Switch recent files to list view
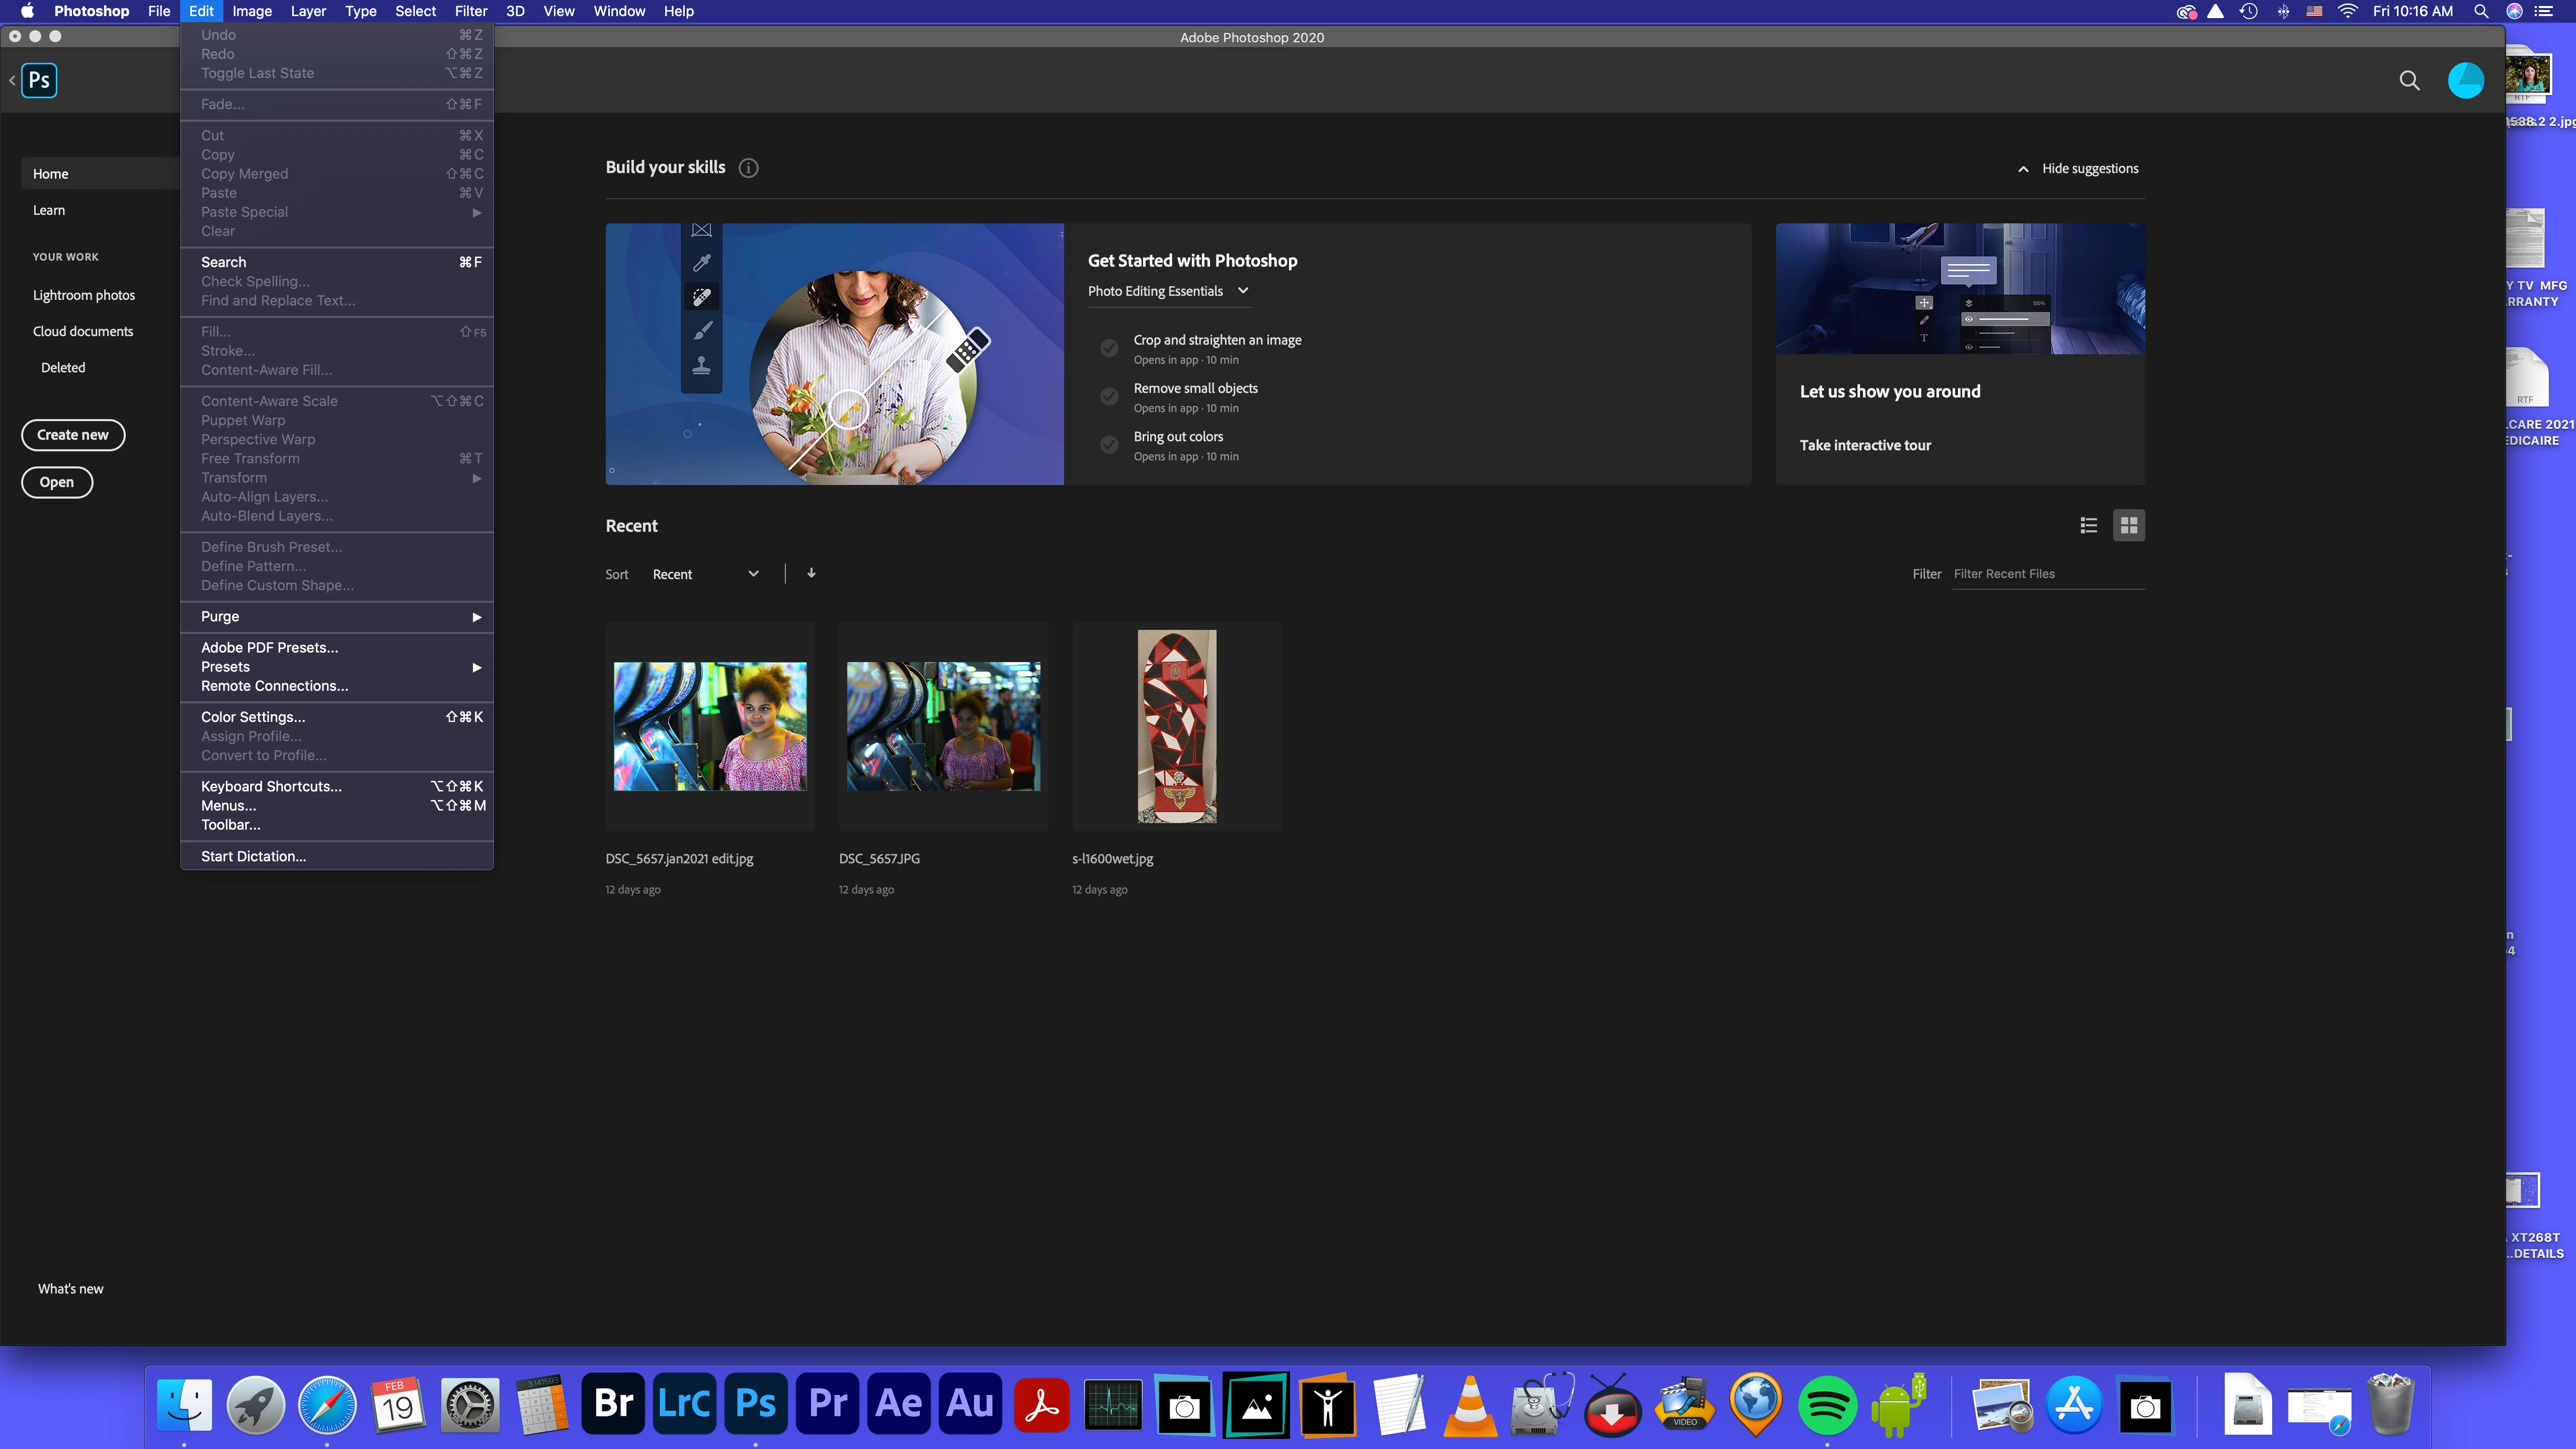Image resolution: width=2576 pixels, height=1449 pixels. click(2088, 525)
